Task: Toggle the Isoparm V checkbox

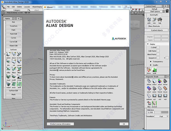Action: pyautogui.click(x=167, y=58)
